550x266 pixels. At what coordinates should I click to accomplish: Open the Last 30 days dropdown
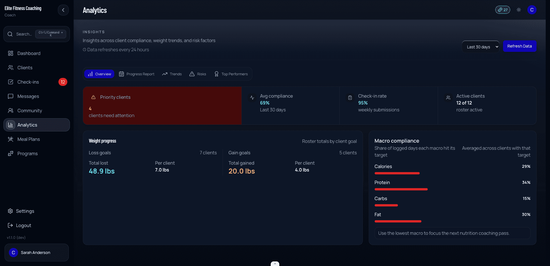point(481,47)
